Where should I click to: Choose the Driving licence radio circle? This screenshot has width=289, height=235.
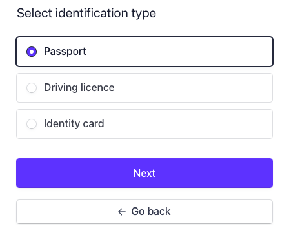pyautogui.click(x=32, y=88)
